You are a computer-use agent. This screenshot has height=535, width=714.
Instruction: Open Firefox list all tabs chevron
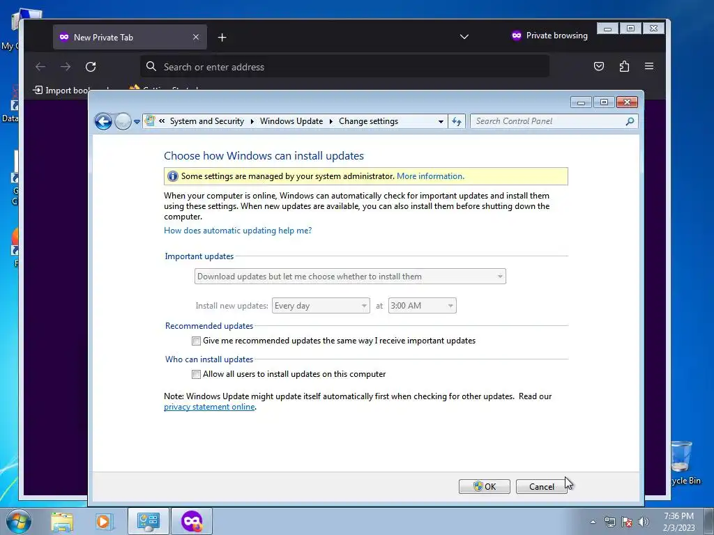pyautogui.click(x=464, y=36)
